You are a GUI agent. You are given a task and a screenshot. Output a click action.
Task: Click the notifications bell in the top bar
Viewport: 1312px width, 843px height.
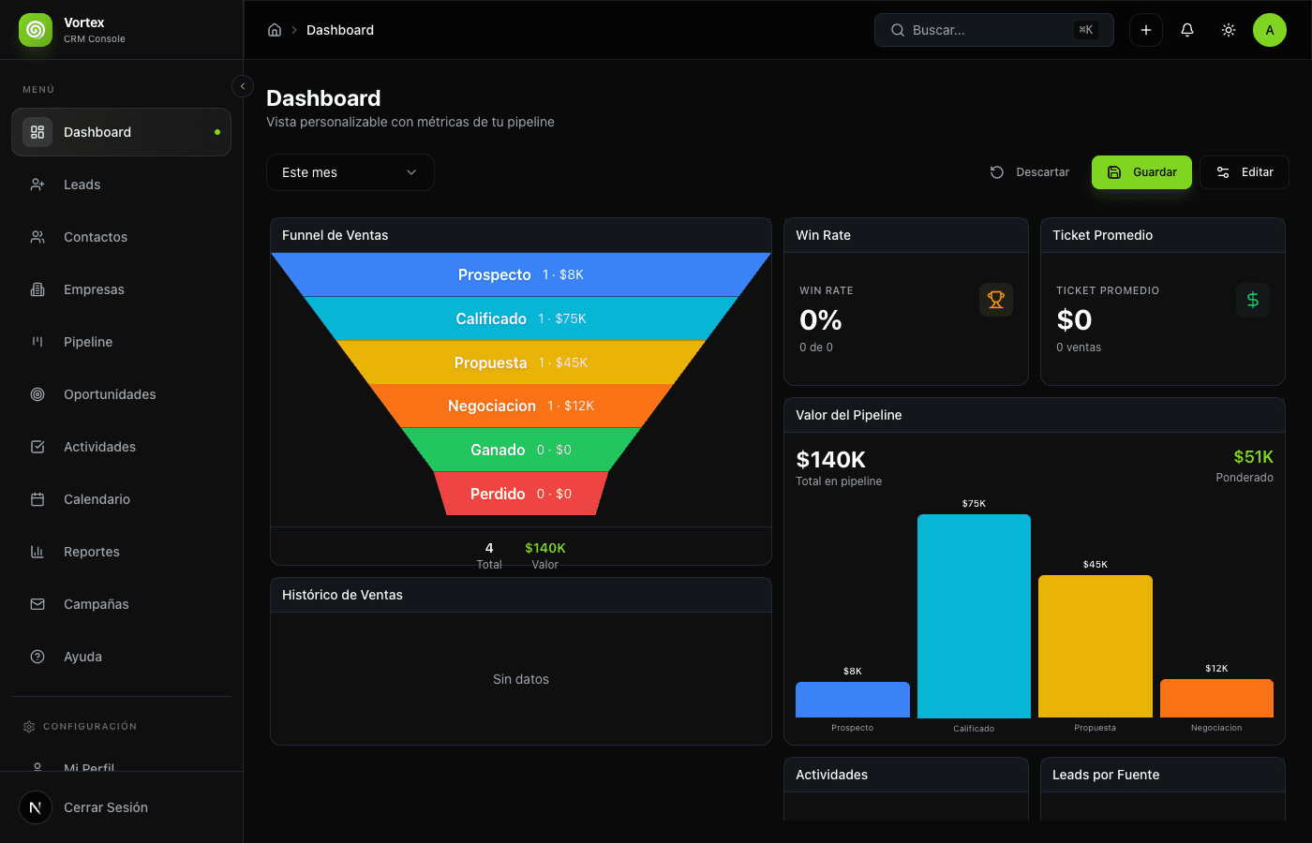(x=1187, y=30)
